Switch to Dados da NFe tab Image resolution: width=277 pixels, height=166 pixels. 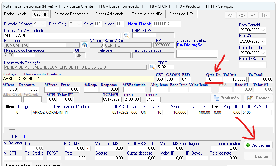(x=182, y=14)
